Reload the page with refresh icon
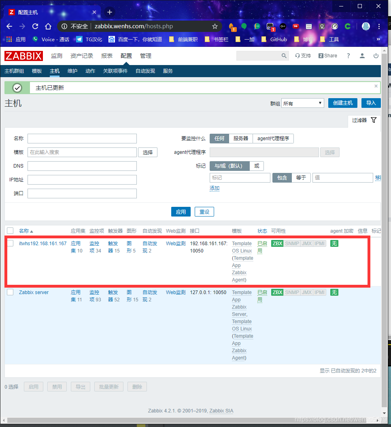Viewport: 391px width, 427px height. (35, 26)
